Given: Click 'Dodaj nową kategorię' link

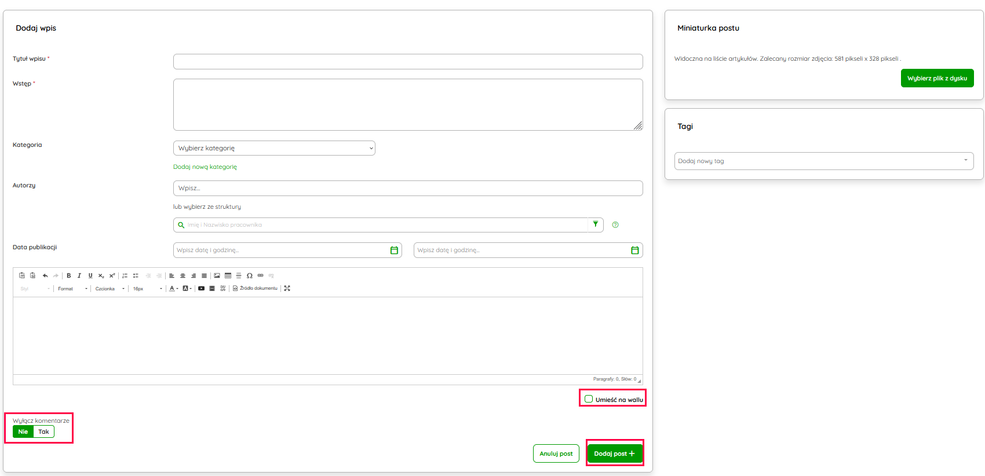Looking at the screenshot, I should [x=205, y=167].
